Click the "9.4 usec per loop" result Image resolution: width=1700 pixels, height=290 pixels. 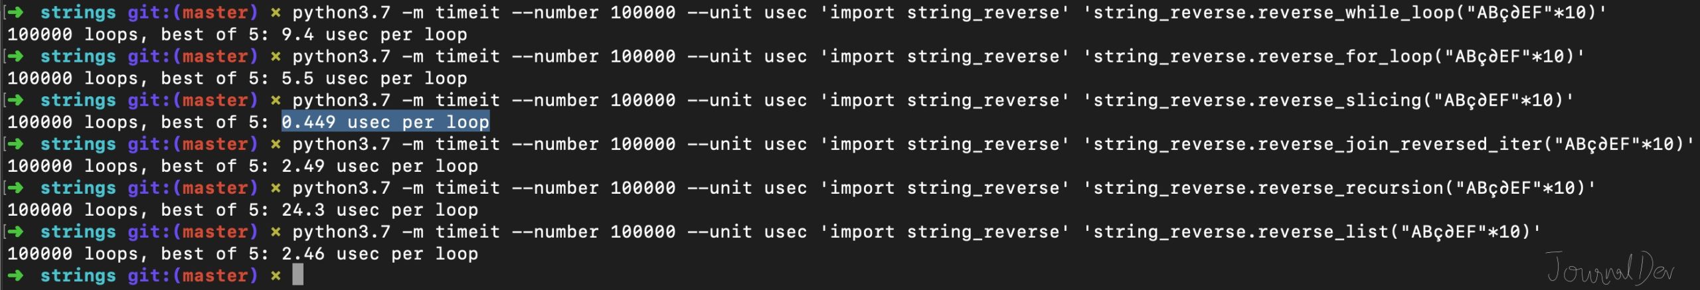tap(374, 35)
